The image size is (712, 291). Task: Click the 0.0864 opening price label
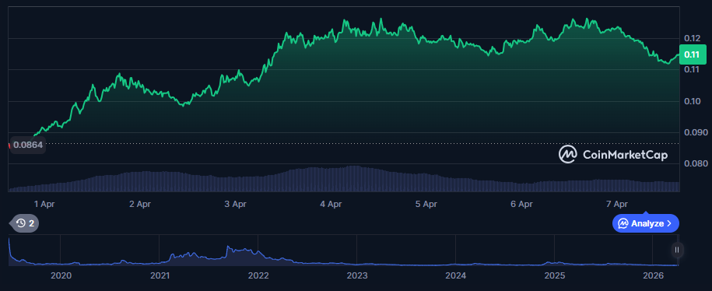coord(28,145)
